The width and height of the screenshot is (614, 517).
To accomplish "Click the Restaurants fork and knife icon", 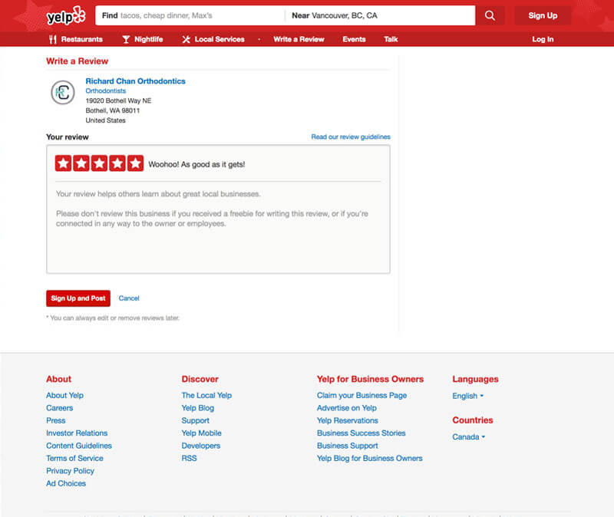I will [53, 39].
